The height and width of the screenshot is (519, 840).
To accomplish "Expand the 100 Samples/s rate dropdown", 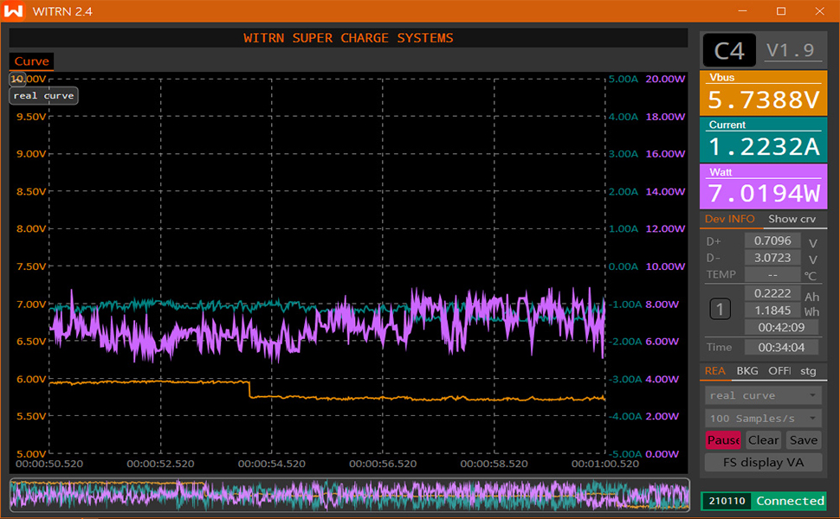I will pyautogui.click(x=763, y=418).
